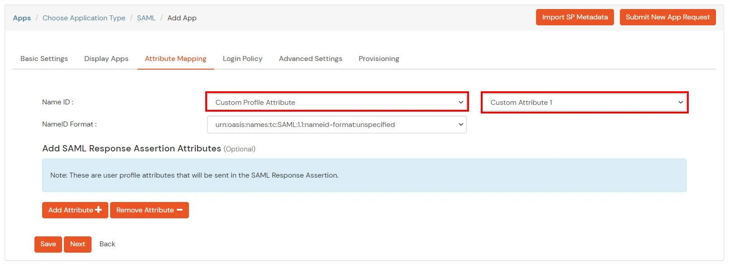Click the Next button

click(x=77, y=244)
